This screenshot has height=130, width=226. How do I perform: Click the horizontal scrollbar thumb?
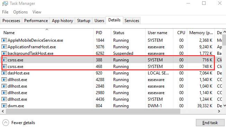93,111
